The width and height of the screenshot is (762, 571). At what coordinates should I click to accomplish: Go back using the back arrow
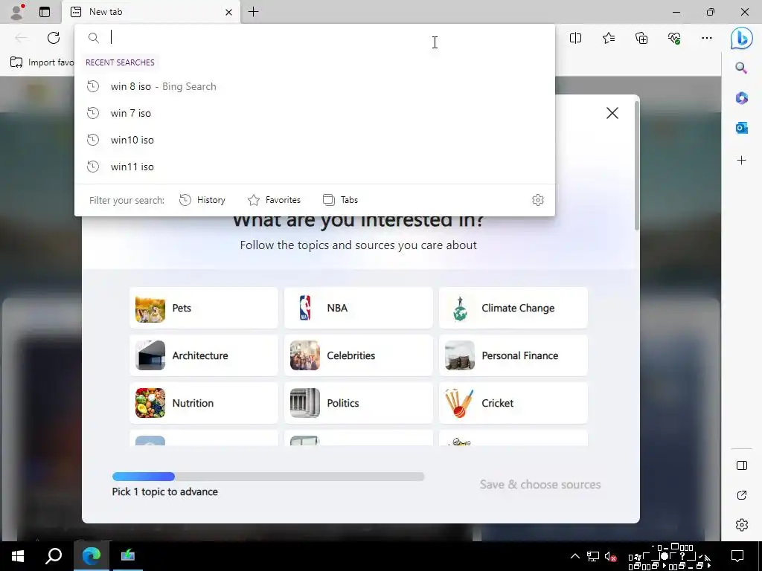coord(21,38)
